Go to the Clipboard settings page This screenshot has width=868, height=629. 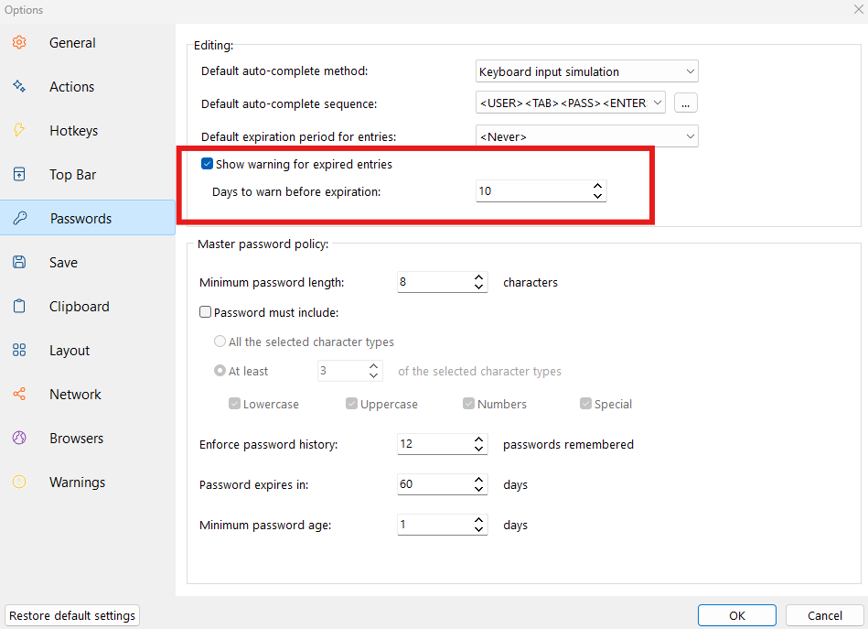click(x=88, y=307)
